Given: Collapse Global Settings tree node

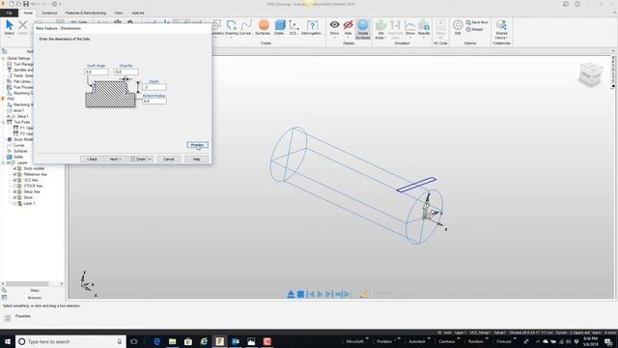Looking at the screenshot, I should click(3, 58).
